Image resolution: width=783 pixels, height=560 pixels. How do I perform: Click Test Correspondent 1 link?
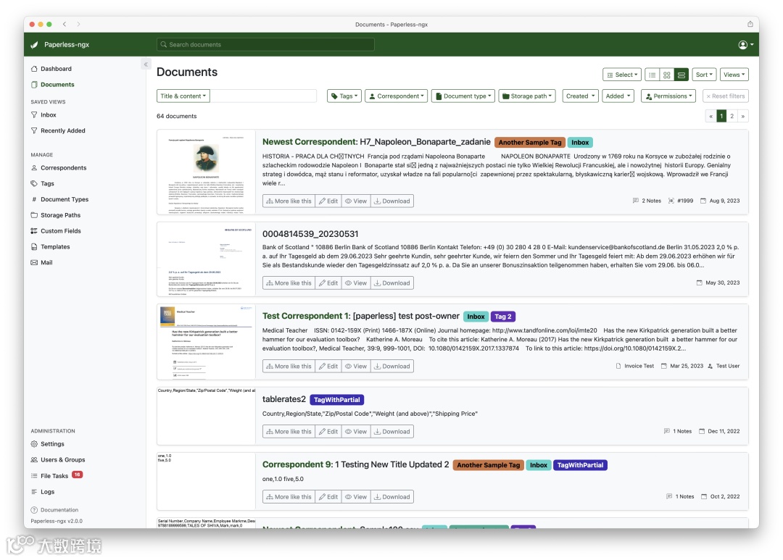[307, 317]
